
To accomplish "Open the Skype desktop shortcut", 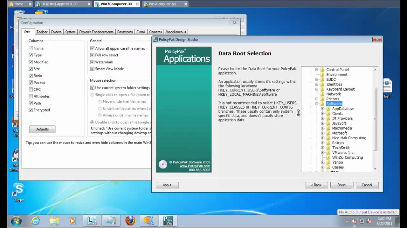I will click(x=19, y=193).
